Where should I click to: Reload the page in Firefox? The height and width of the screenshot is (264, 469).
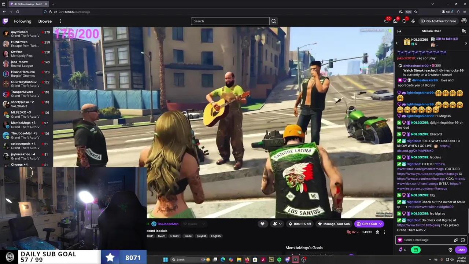click(17, 12)
